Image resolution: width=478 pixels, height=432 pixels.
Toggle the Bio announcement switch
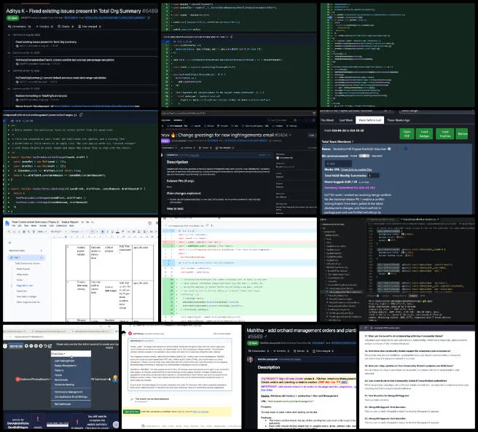click(364, 156)
